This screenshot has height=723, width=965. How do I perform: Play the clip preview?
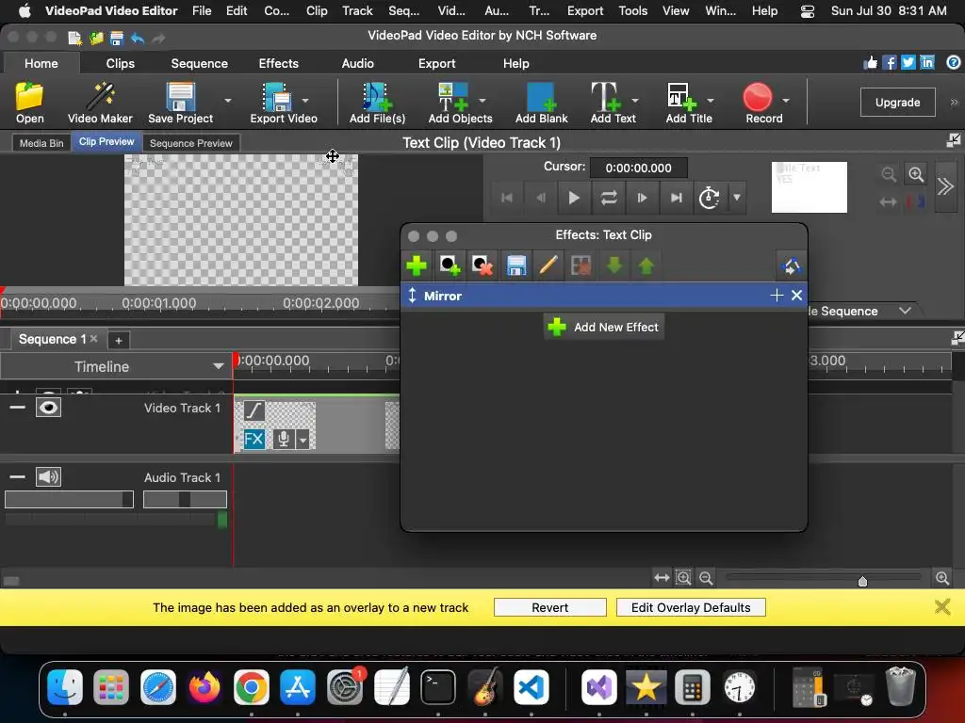[x=574, y=198]
